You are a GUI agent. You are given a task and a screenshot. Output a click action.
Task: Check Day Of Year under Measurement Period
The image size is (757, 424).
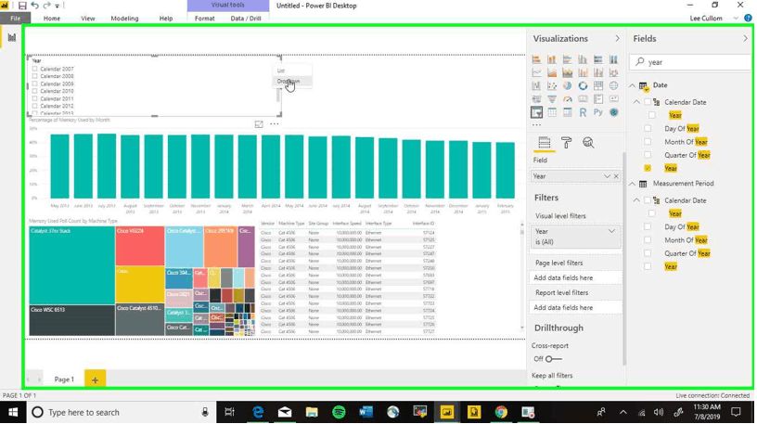(x=648, y=226)
